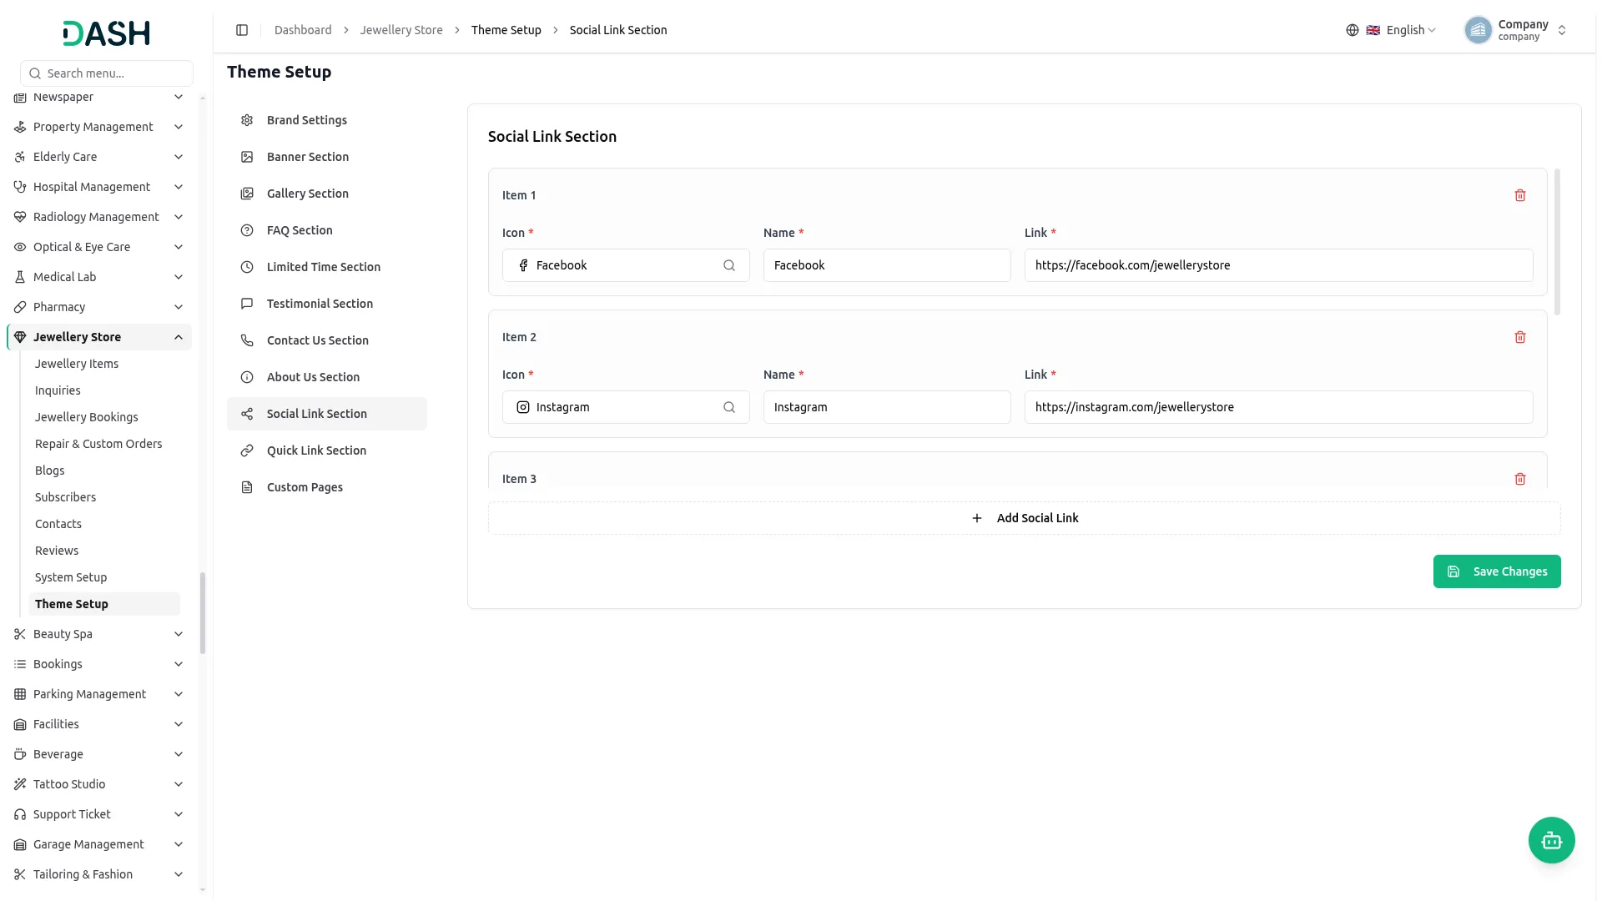
Task: Go to Dashboard breadcrumb
Action: 303,30
